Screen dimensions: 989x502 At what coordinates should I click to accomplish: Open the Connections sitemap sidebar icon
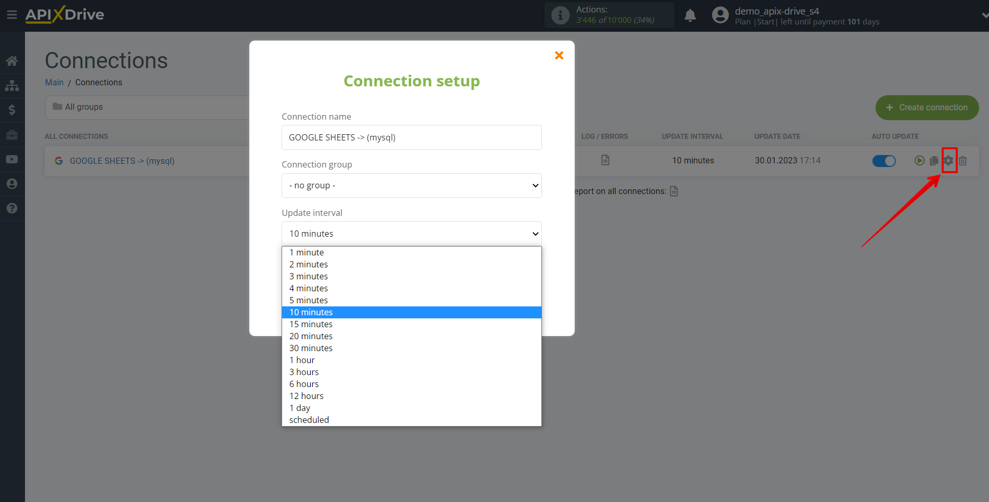12,85
